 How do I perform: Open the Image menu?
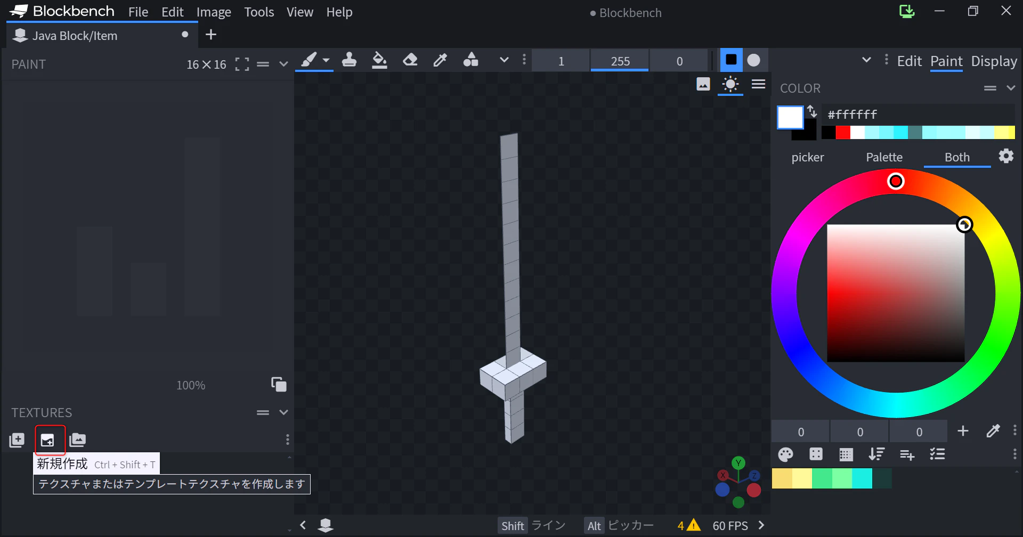click(214, 12)
